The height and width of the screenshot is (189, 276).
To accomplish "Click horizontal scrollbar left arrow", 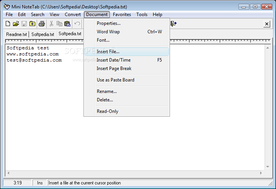I will (x=8, y=173).
